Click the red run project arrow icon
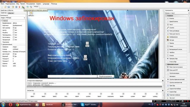190x107 pixels. (20, 7)
